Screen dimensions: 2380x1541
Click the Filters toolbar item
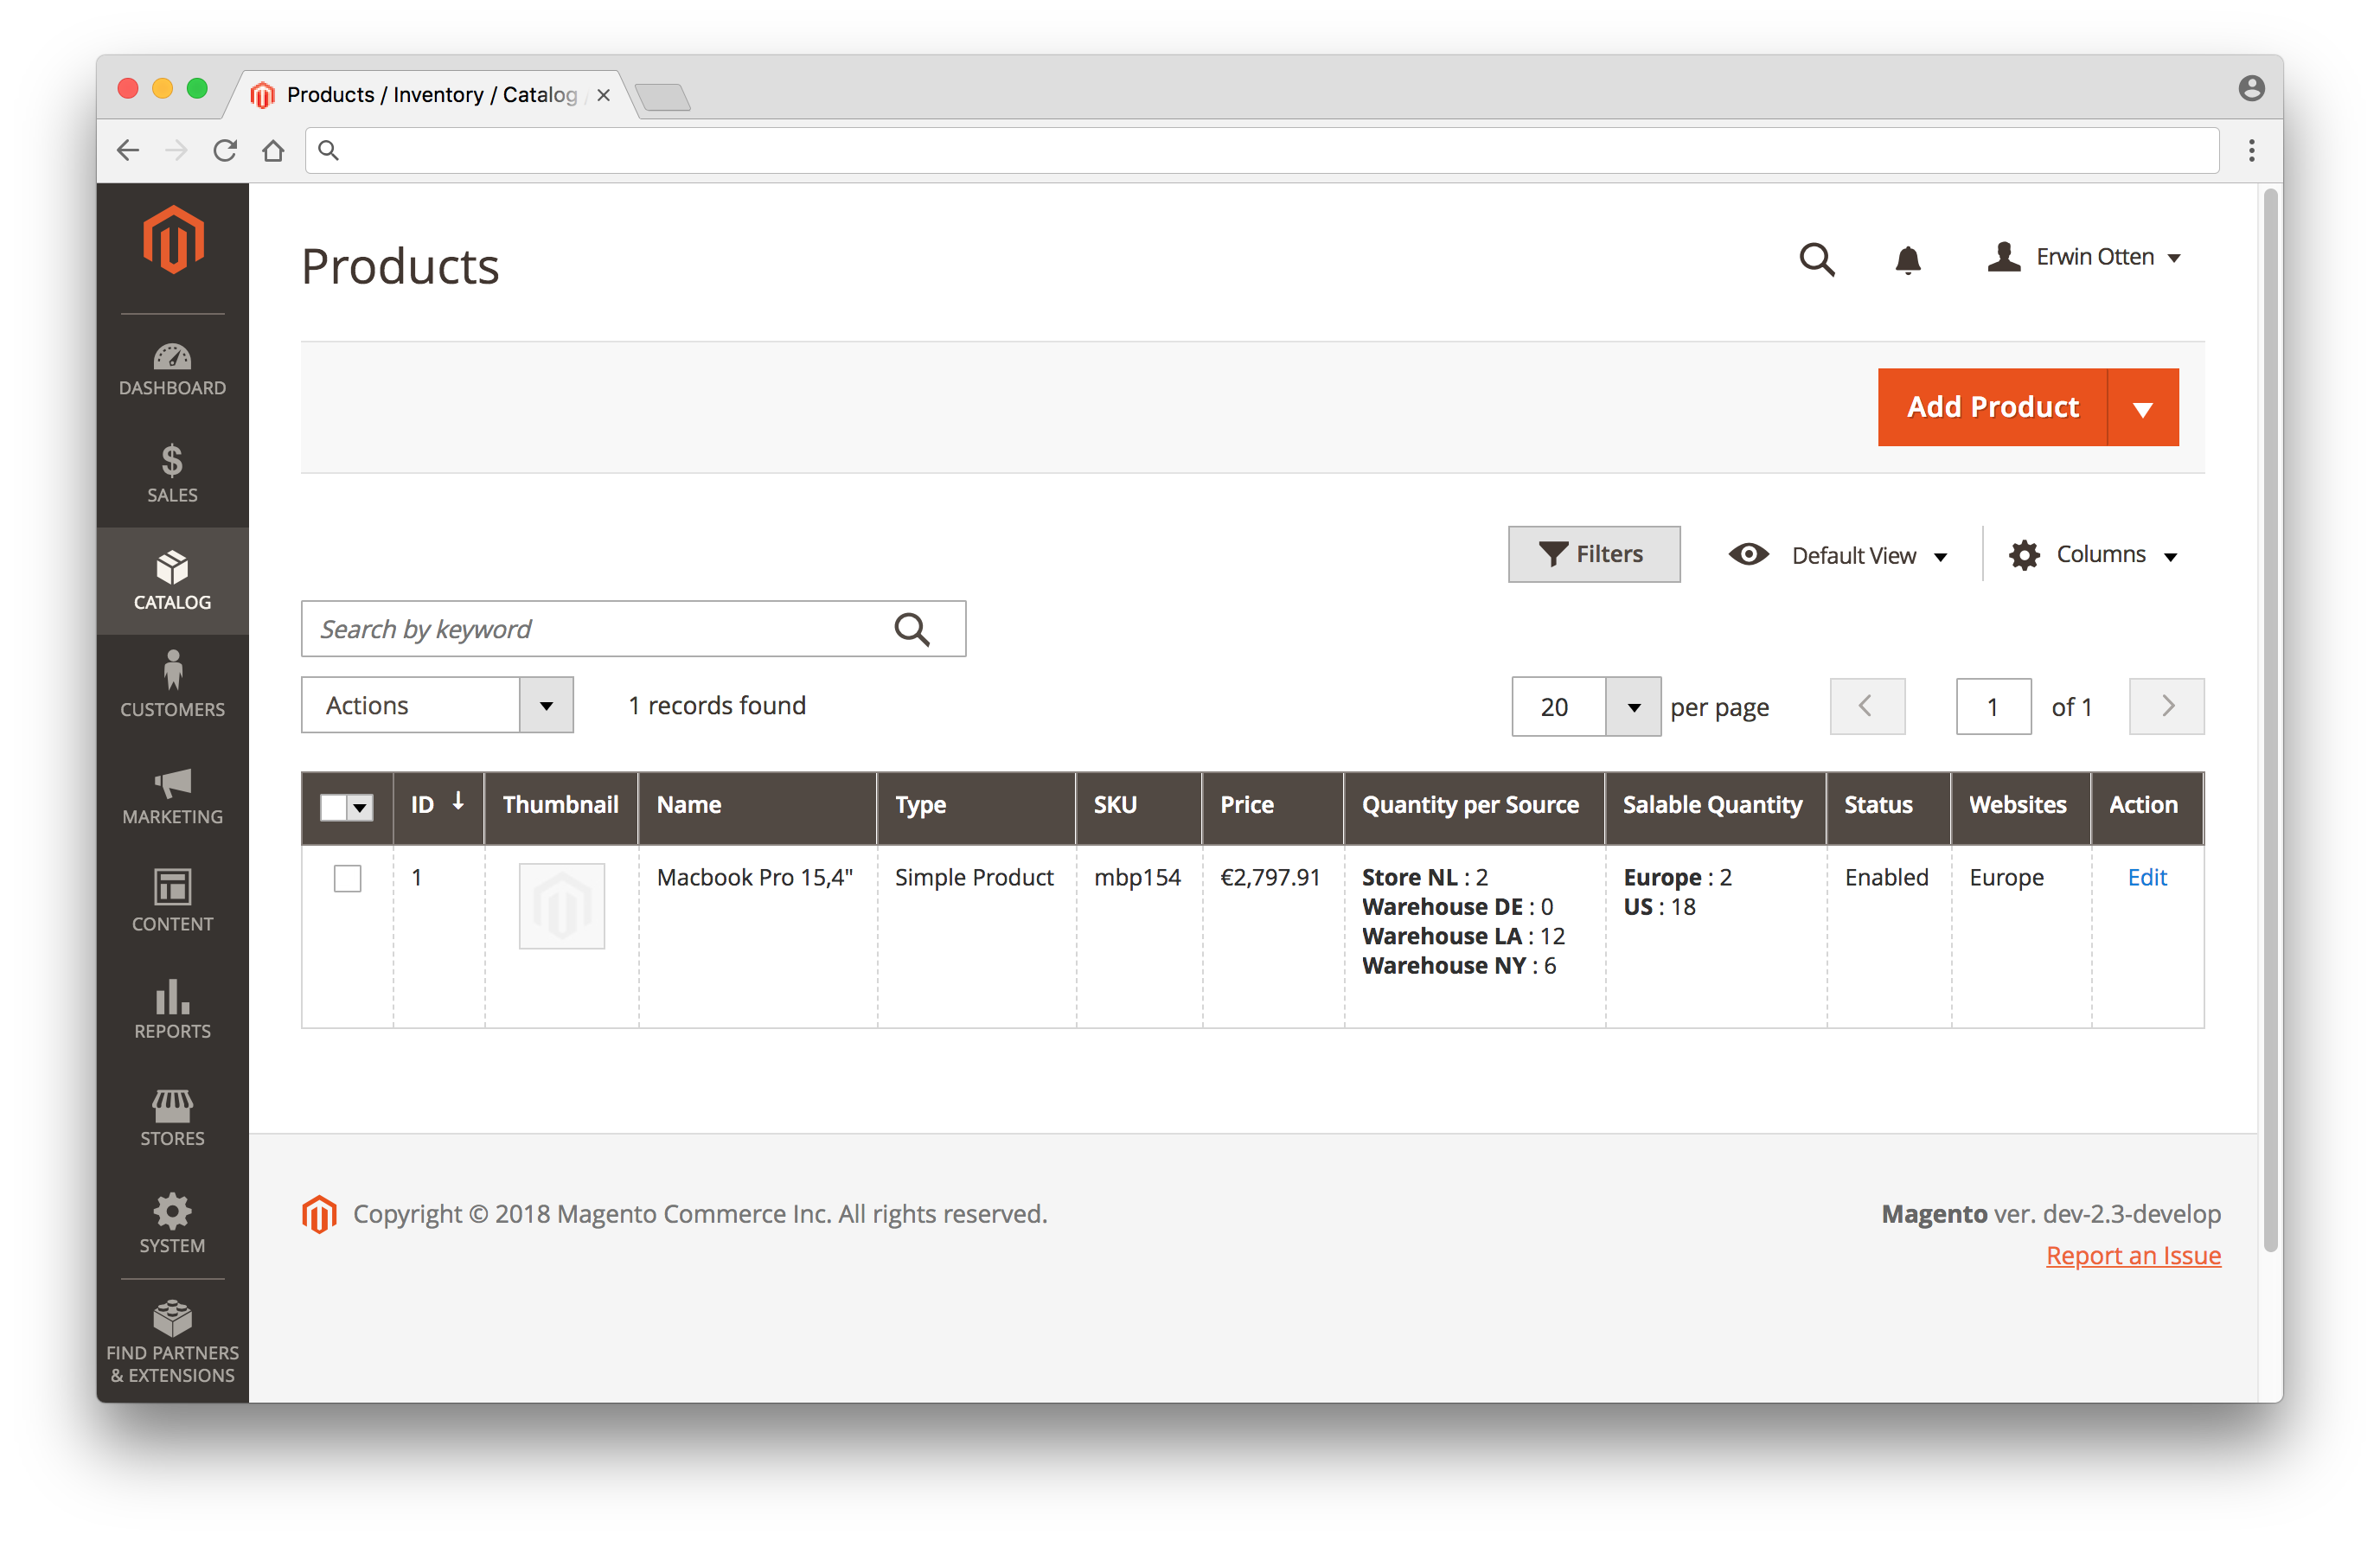(x=1590, y=553)
